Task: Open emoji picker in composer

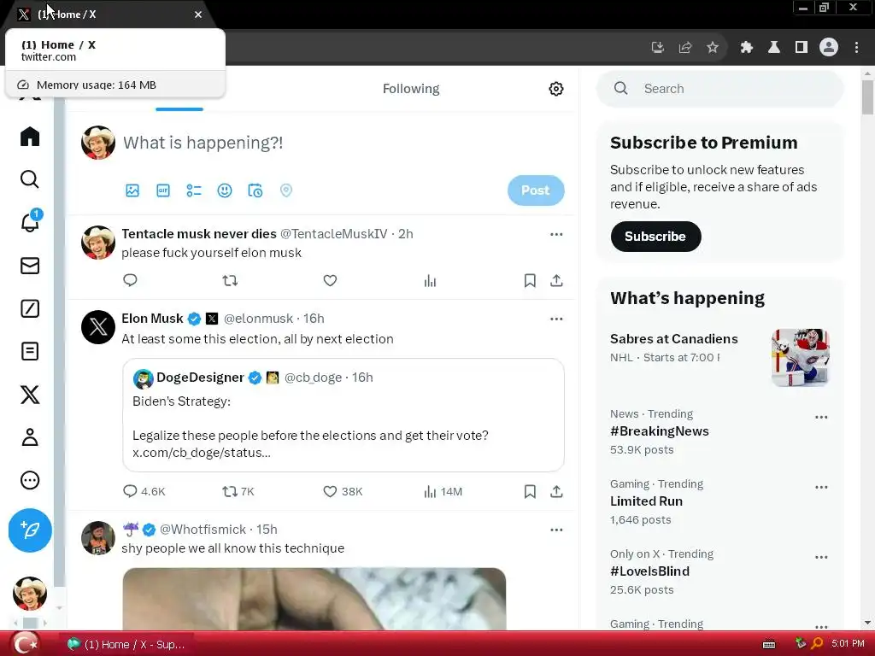Action: (x=225, y=190)
